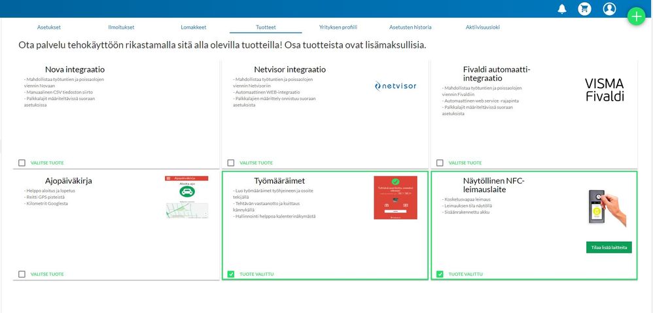
Task: Click the Visma Fivaldi logo
Action: click(x=605, y=90)
